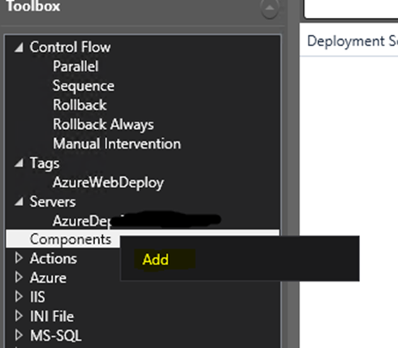Select the Rollback Always item
Viewport: 398px width, 348px height.
click(103, 124)
